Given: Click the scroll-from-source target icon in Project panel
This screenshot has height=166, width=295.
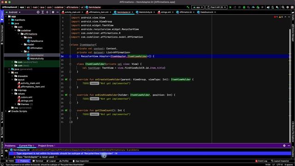Looking at the screenshot, I should (38, 12).
